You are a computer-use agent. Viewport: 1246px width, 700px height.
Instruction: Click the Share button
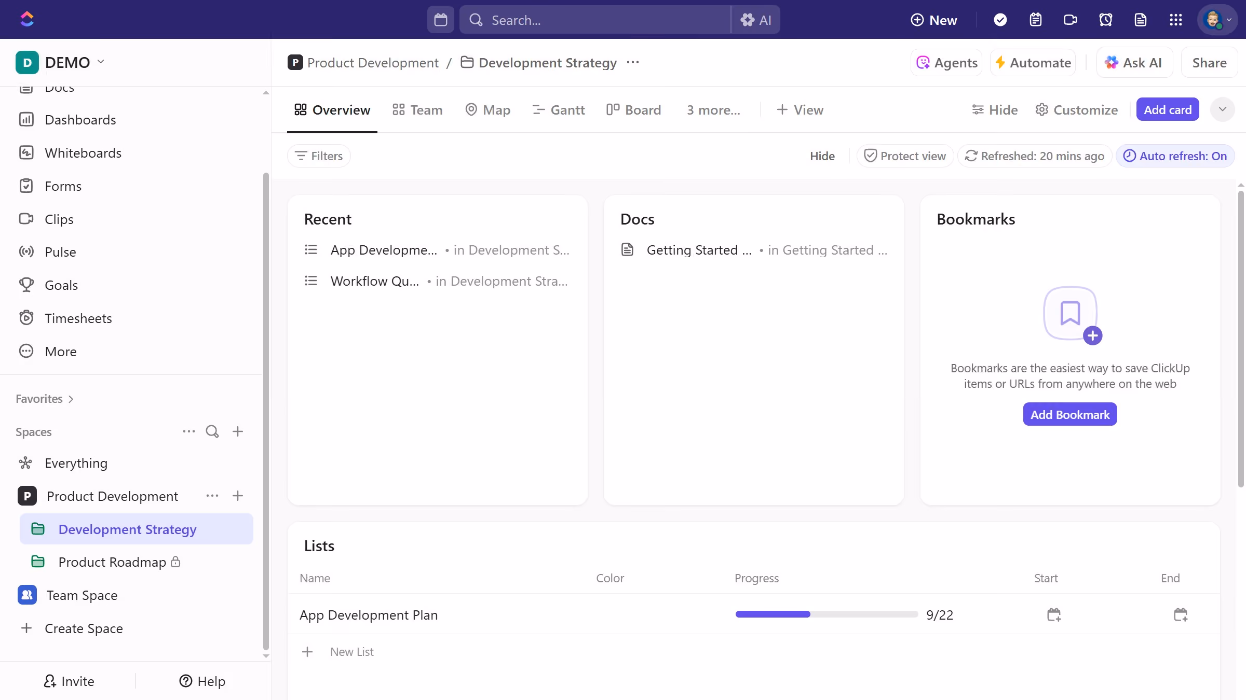point(1209,63)
